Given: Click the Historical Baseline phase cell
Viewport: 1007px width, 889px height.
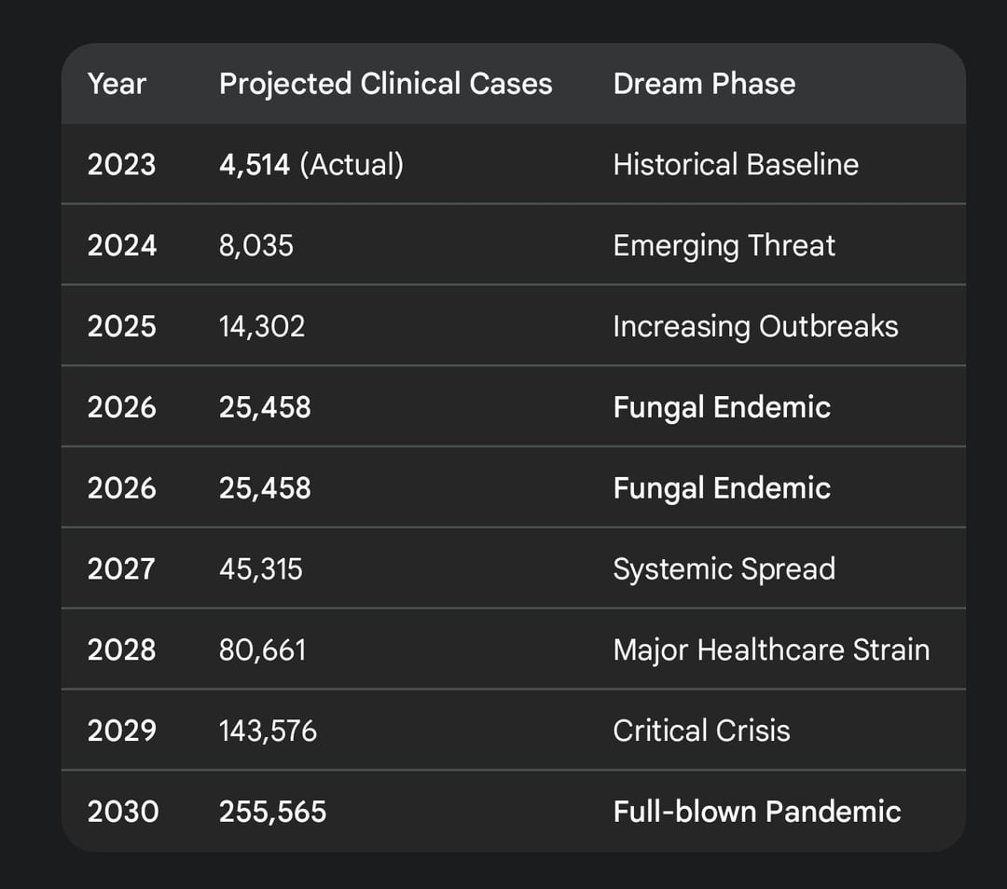Looking at the screenshot, I should coord(735,165).
